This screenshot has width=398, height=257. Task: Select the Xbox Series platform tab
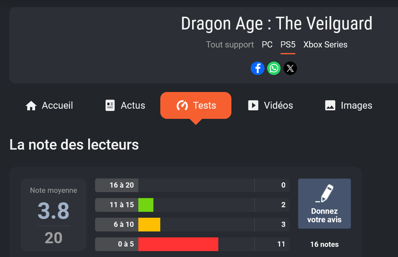(325, 45)
